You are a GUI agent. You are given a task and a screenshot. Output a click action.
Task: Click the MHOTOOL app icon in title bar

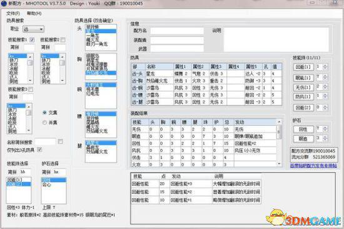(4, 4)
